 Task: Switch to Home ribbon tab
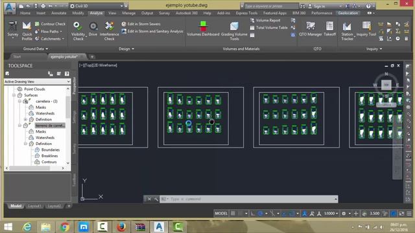25,13
